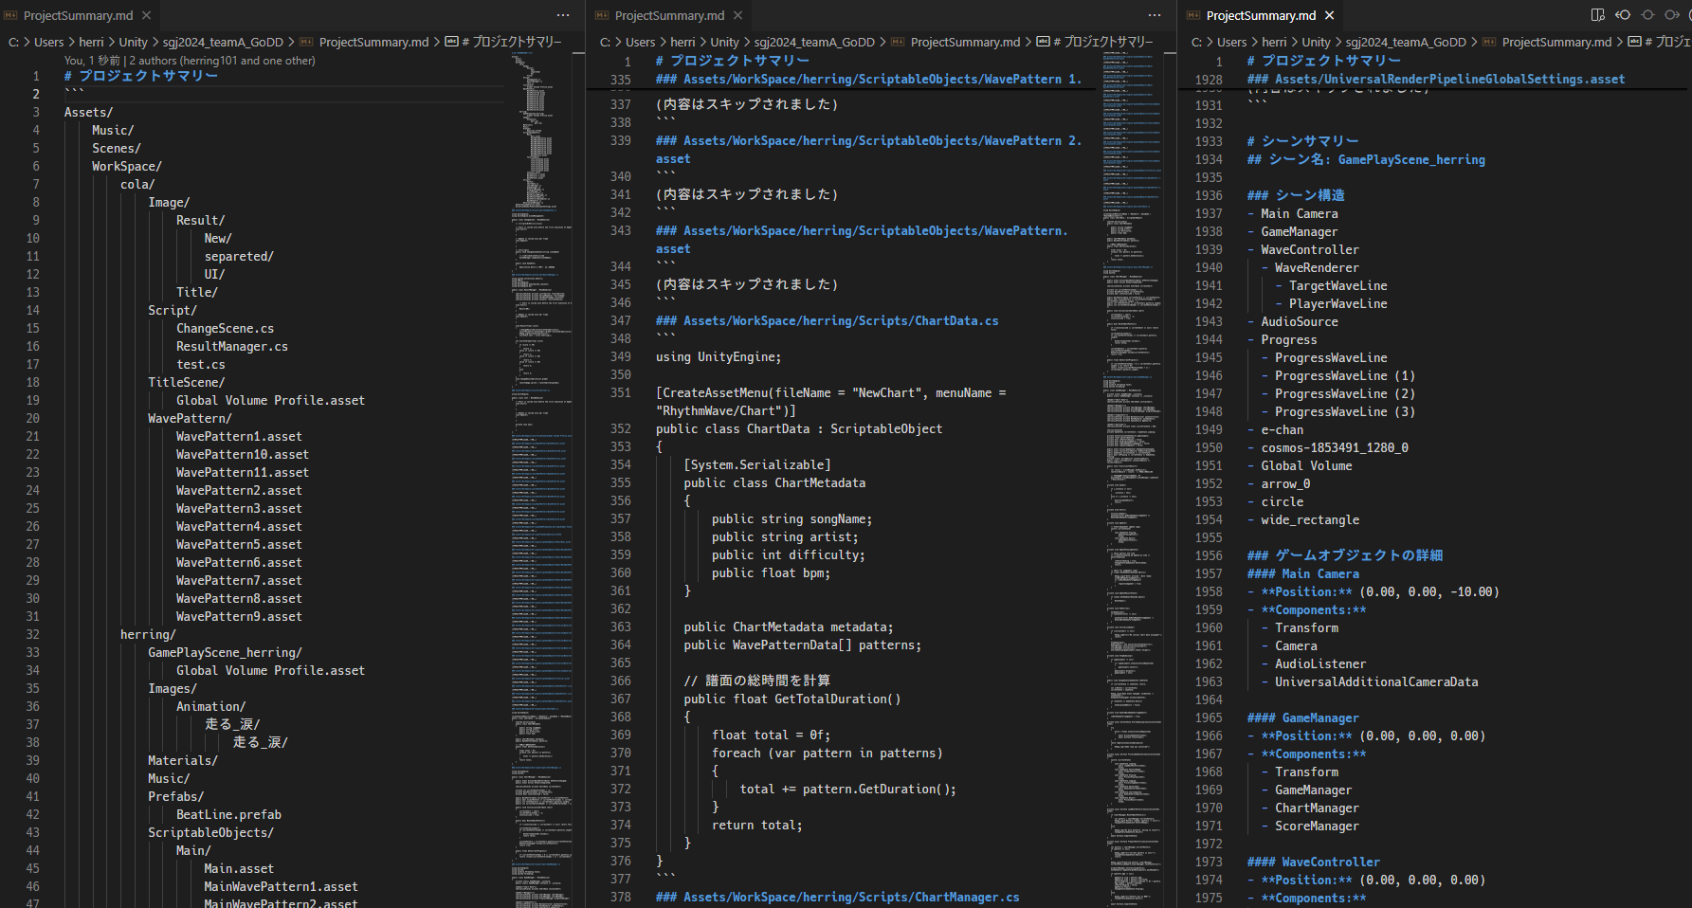
Task: Click on 'PlayerWaveLine' list item
Action: 1337,303
